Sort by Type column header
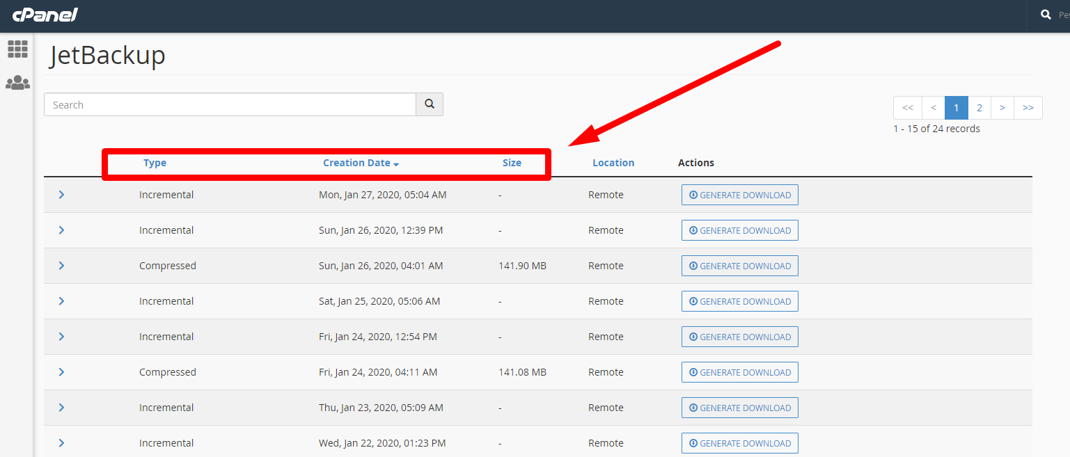Viewport: 1070px width, 457px height. pos(155,163)
